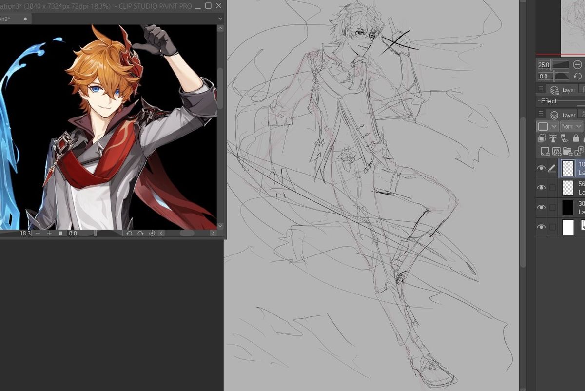
Task: Set as Draft Layer icon
Action: 565,139
